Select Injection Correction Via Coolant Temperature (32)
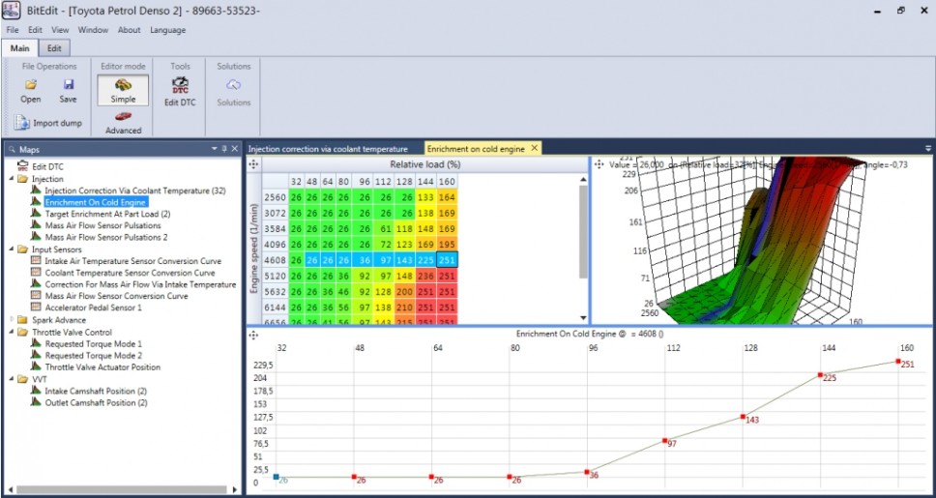This screenshot has height=498, width=936. click(135, 190)
